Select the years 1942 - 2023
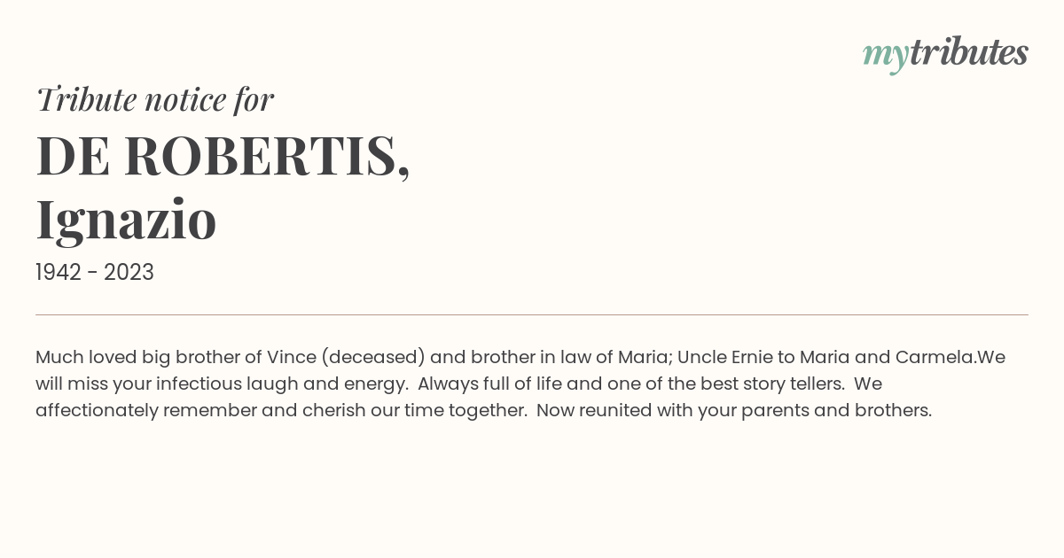1064x558 pixels. click(95, 273)
